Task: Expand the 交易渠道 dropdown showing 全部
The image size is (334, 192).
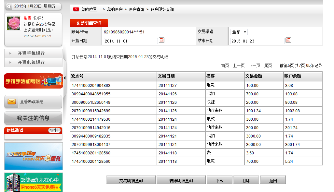Action: pos(239,32)
